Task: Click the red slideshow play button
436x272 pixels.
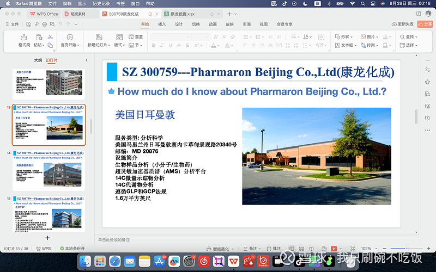Action: click(x=334, y=249)
